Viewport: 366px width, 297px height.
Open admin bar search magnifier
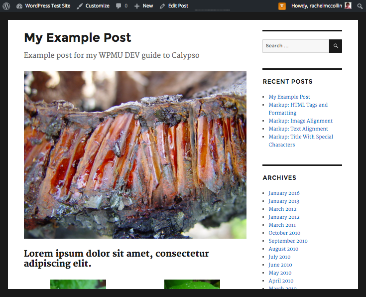click(x=360, y=6)
